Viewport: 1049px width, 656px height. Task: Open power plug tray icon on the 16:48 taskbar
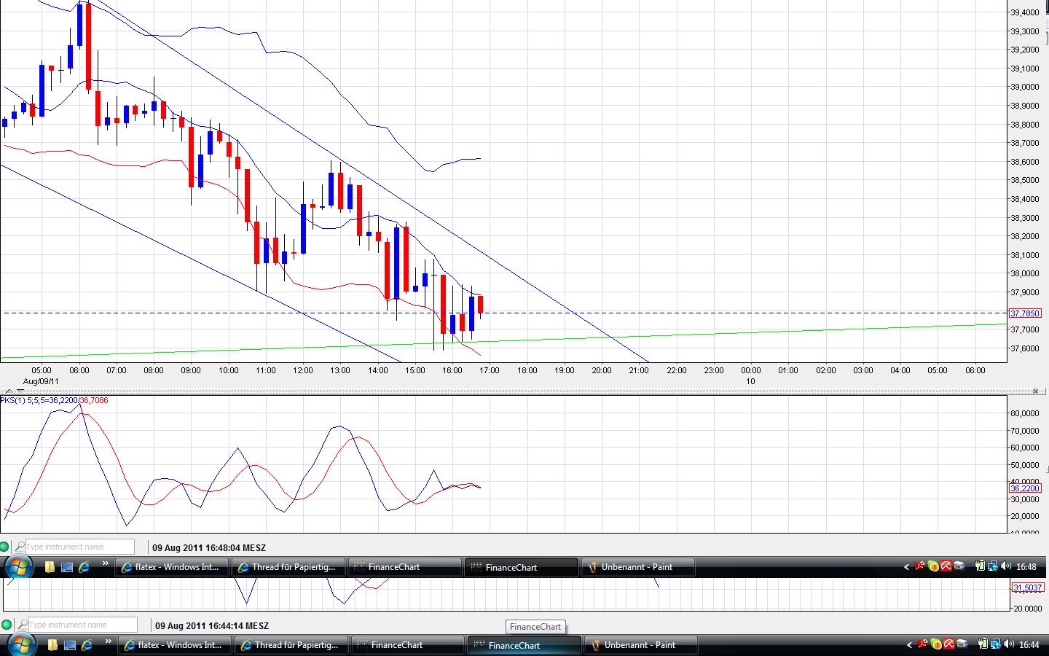click(980, 566)
